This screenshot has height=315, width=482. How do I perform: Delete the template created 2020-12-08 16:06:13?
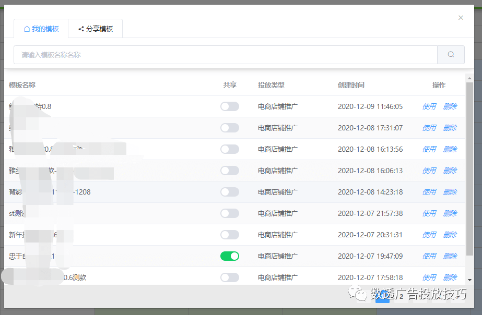[x=450, y=171]
